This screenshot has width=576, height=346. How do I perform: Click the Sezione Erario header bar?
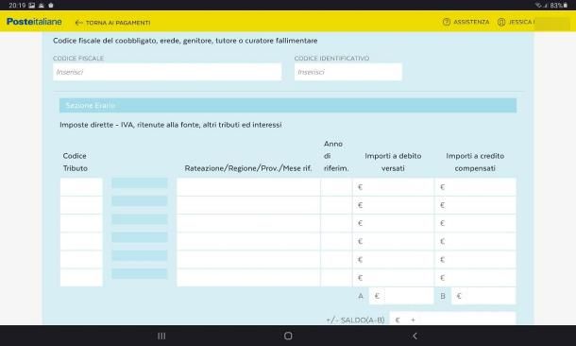288,106
